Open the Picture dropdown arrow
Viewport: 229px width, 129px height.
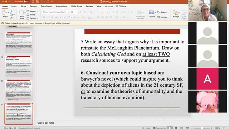(x=155, y=13)
